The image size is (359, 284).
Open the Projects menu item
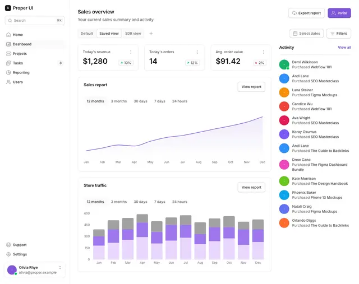point(35,54)
